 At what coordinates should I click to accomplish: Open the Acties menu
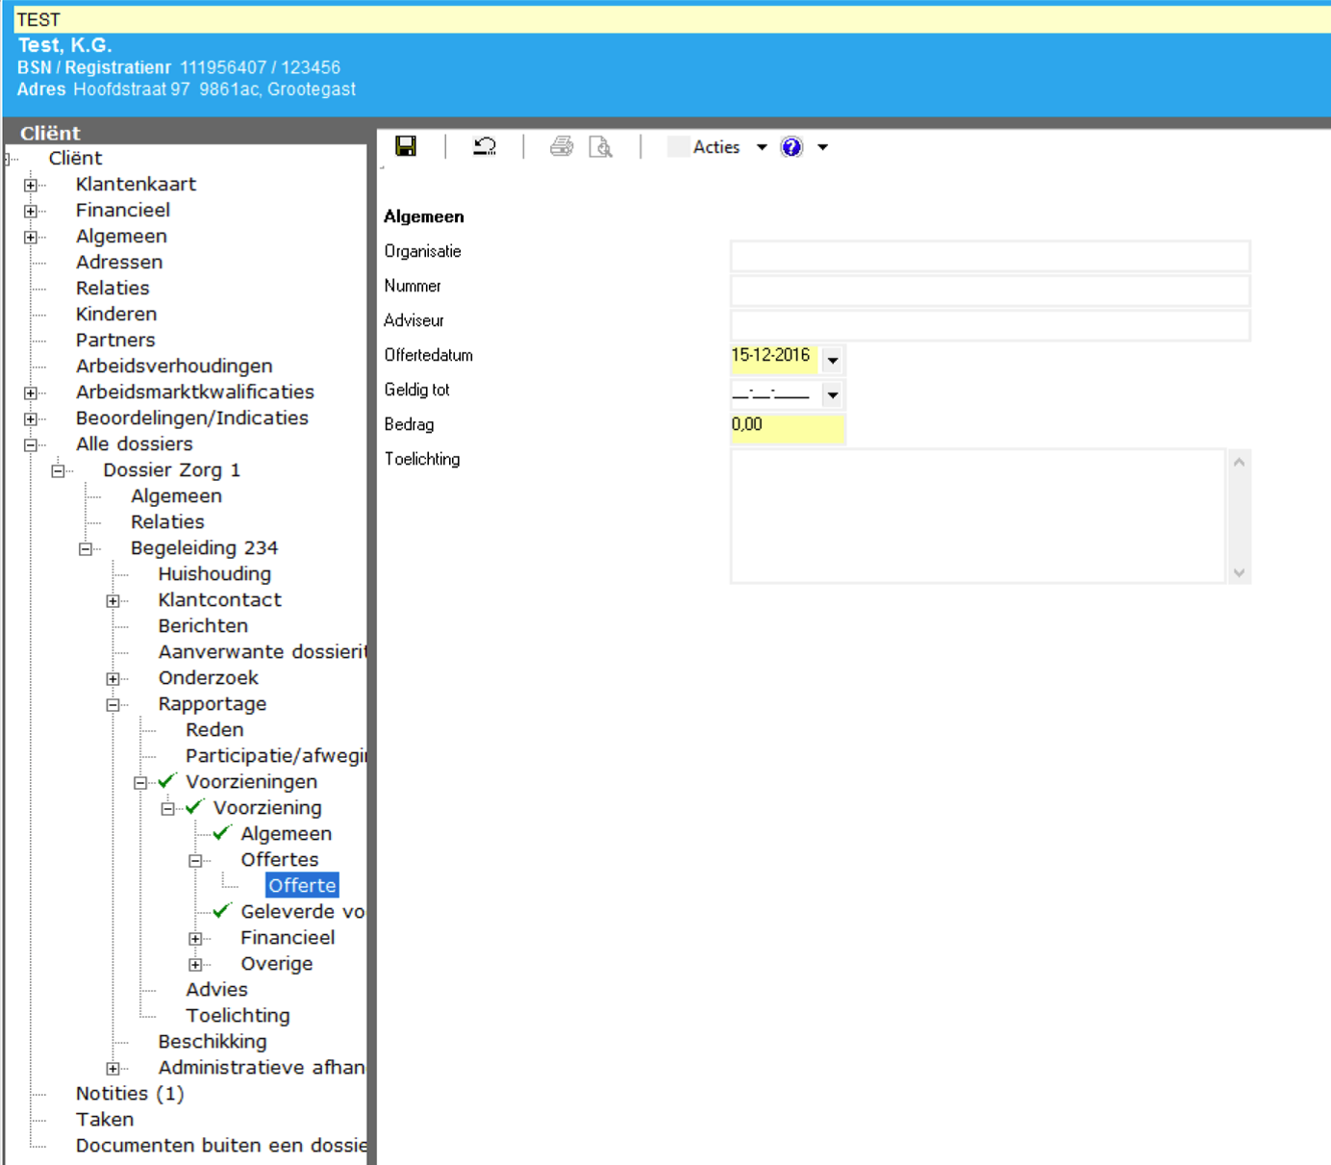pyautogui.click(x=717, y=147)
